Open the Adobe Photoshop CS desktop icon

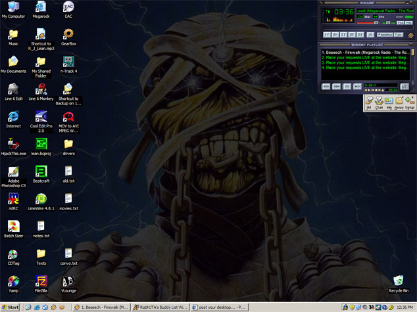click(13, 173)
